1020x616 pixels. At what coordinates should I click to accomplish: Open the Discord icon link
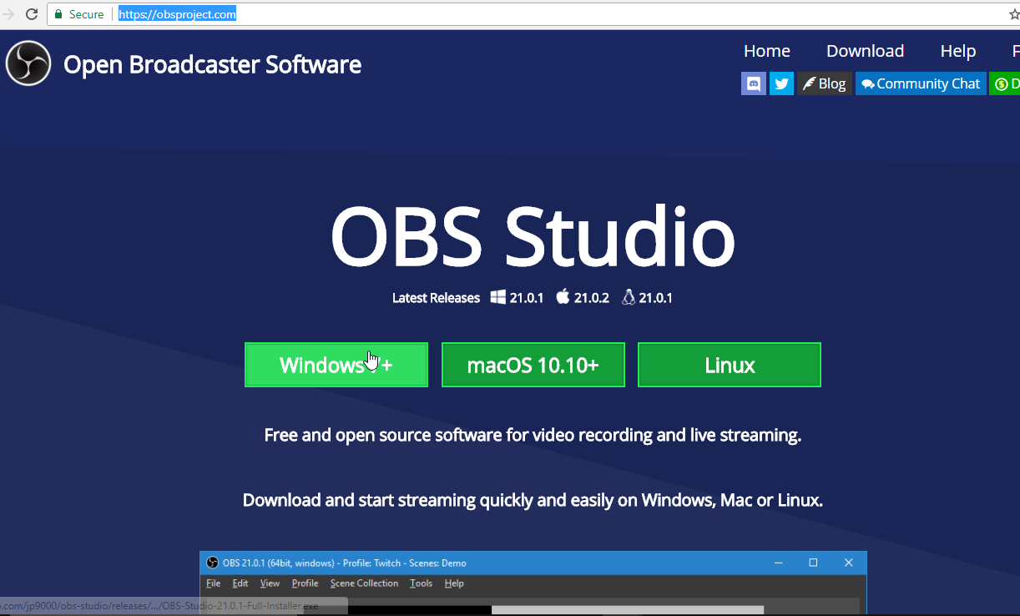click(753, 83)
